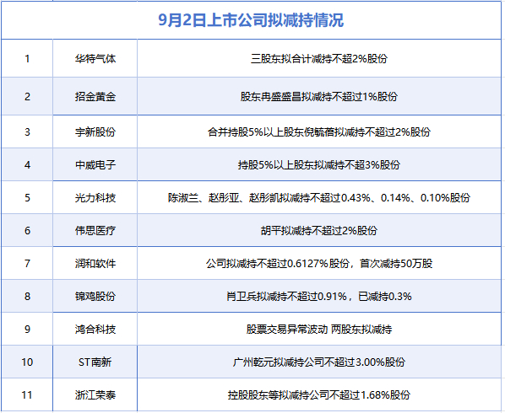
Task: Click description 股票交易异常波动 两股东拟减持
Action: (319, 329)
